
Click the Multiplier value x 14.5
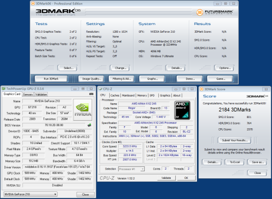[x=130, y=151]
